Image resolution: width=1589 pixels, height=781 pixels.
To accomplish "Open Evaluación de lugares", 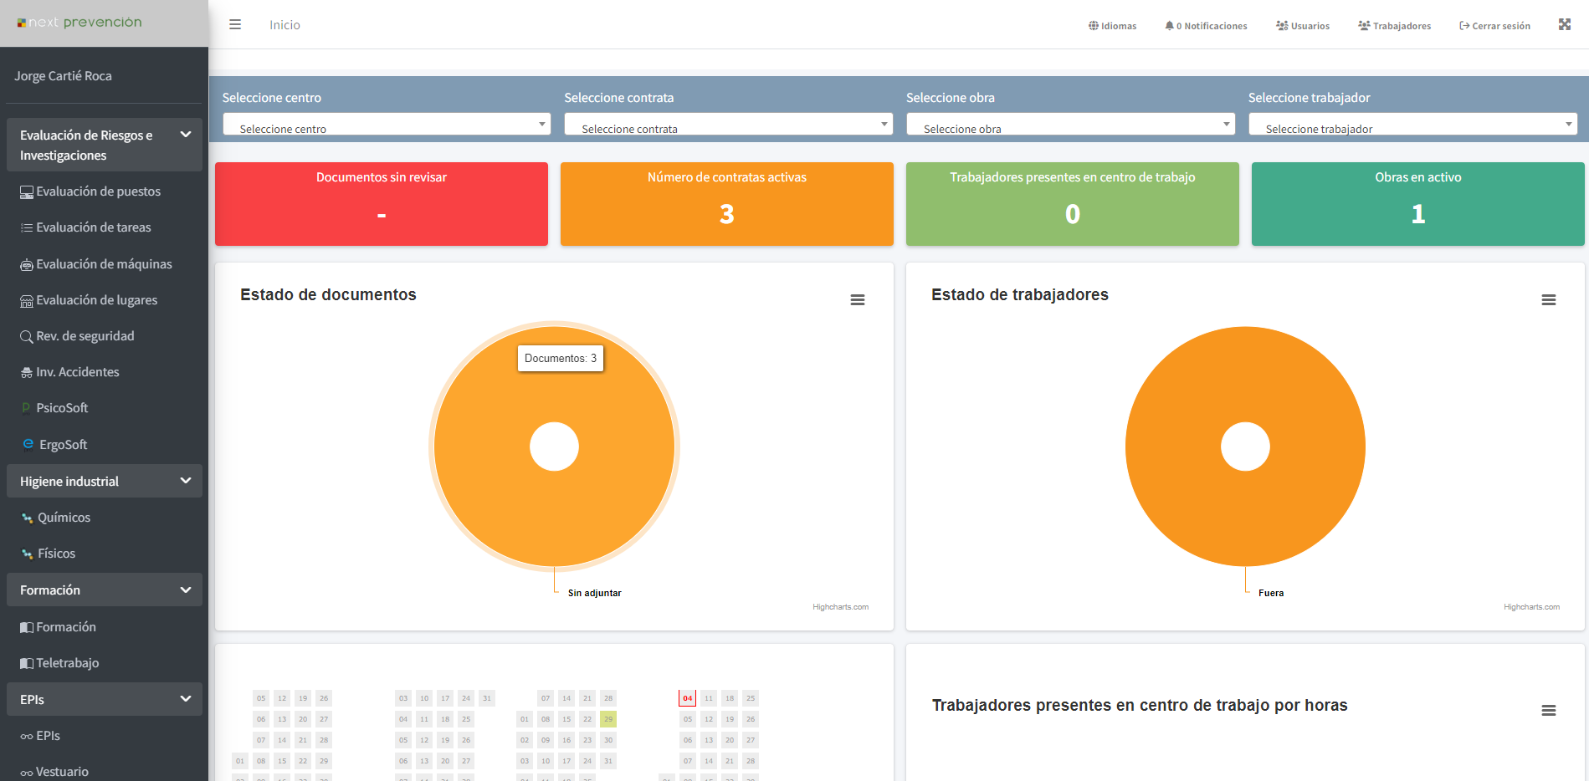I will click(89, 300).
